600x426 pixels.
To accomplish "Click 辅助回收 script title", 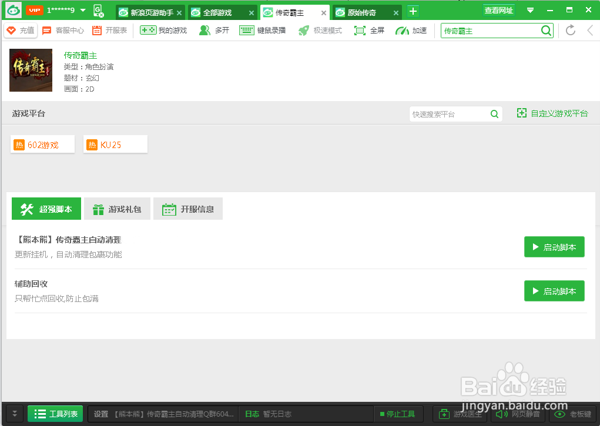I will (31, 284).
